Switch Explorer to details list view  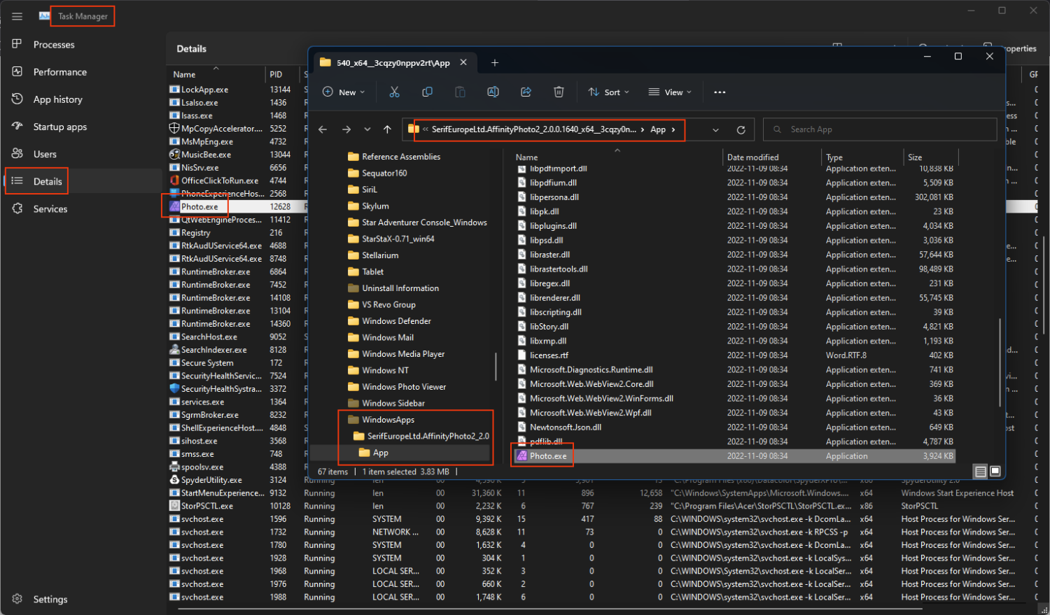pyautogui.click(x=980, y=472)
